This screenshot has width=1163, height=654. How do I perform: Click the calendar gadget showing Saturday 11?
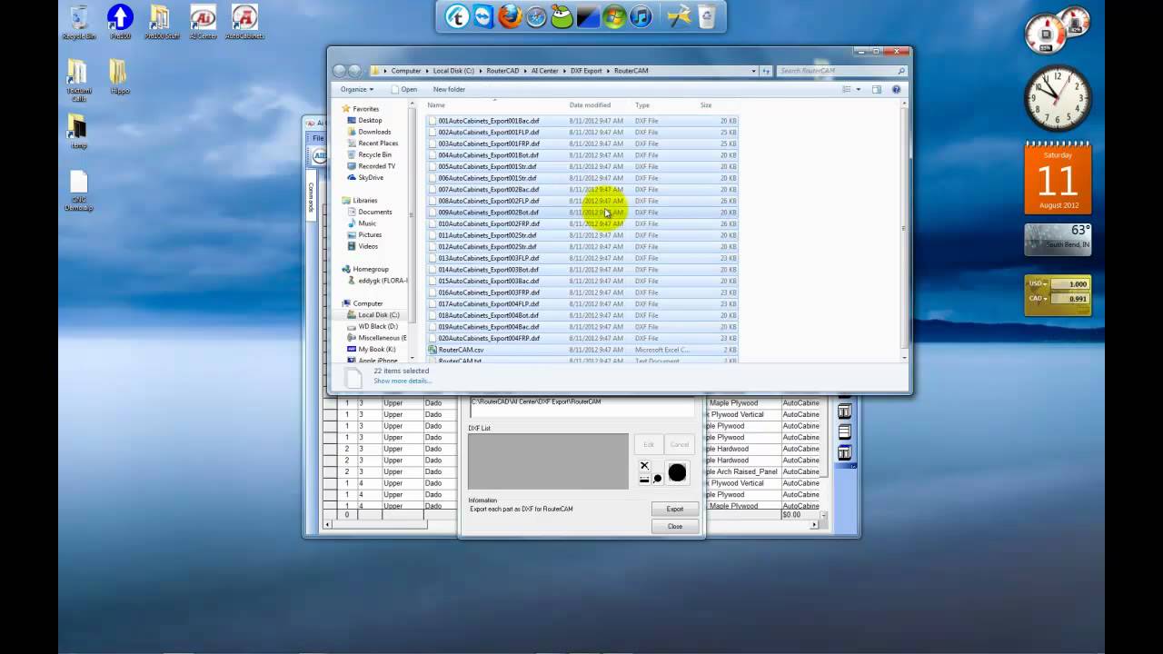pyautogui.click(x=1058, y=178)
